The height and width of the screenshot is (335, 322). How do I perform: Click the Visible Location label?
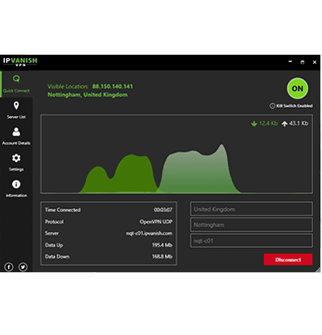tap(68, 86)
